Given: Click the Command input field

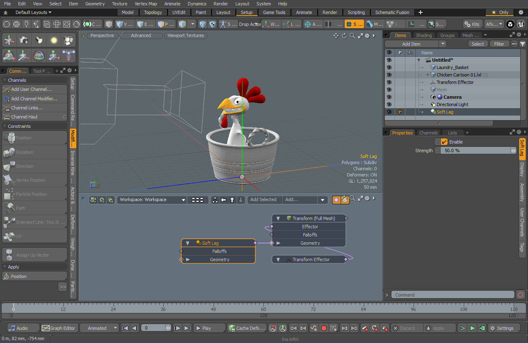Looking at the screenshot, I should (x=452, y=295).
